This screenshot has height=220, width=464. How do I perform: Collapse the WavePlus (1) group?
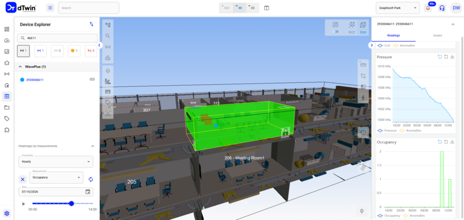(x=20, y=67)
